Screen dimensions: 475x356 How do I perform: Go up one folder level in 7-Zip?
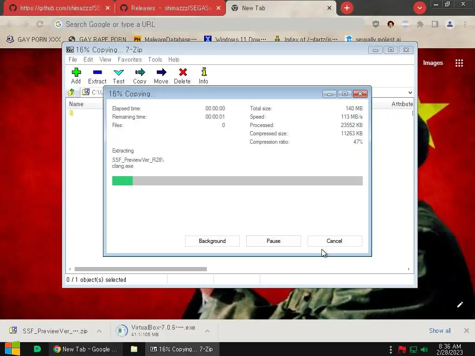point(71,92)
